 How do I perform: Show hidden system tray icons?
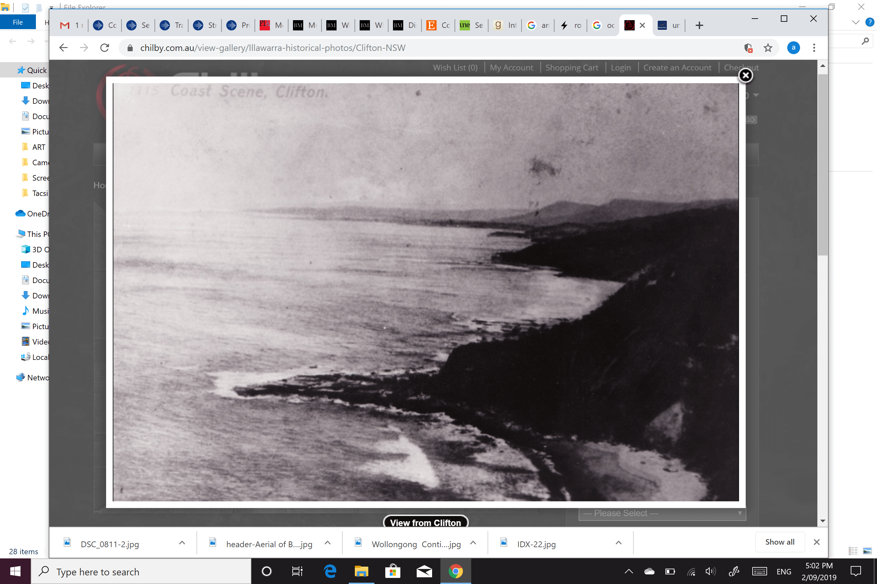tap(629, 571)
